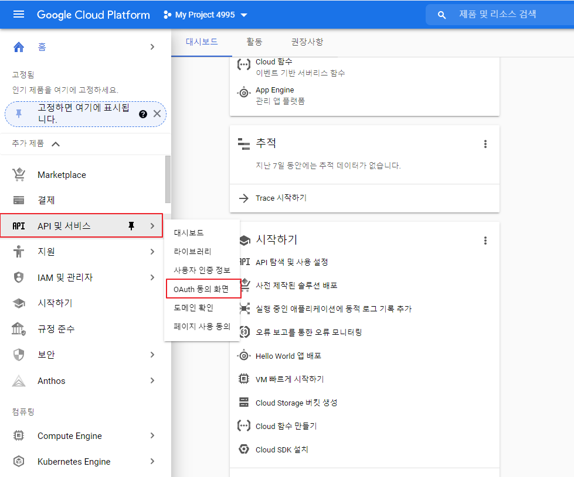Image resolution: width=574 pixels, height=477 pixels.
Task: Click the sidebar vertical scrollbar thumb
Action: (168, 179)
